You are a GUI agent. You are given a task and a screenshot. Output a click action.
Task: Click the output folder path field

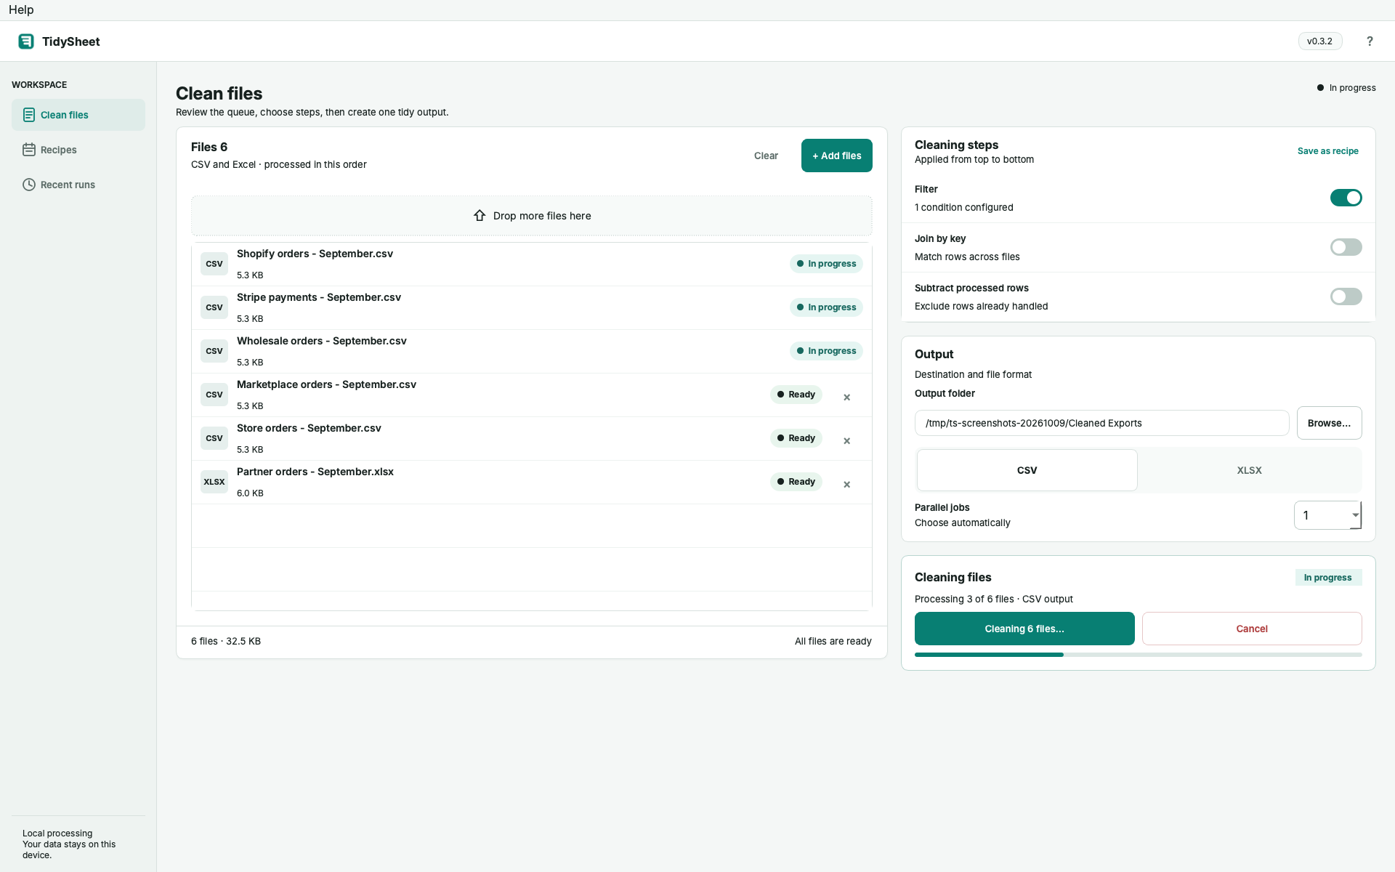[x=1101, y=423]
